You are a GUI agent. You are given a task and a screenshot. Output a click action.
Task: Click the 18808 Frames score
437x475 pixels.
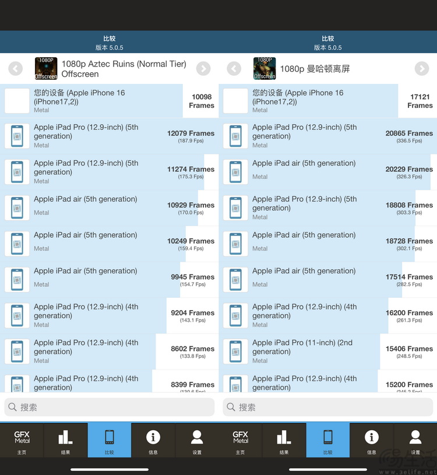409,205
